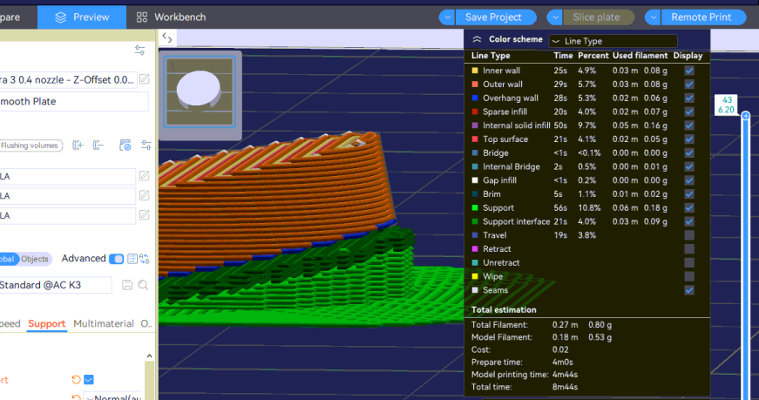Open the support type Normal(auto) dropdown
This screenshot has height=400, width=759.
pos(114,397)
